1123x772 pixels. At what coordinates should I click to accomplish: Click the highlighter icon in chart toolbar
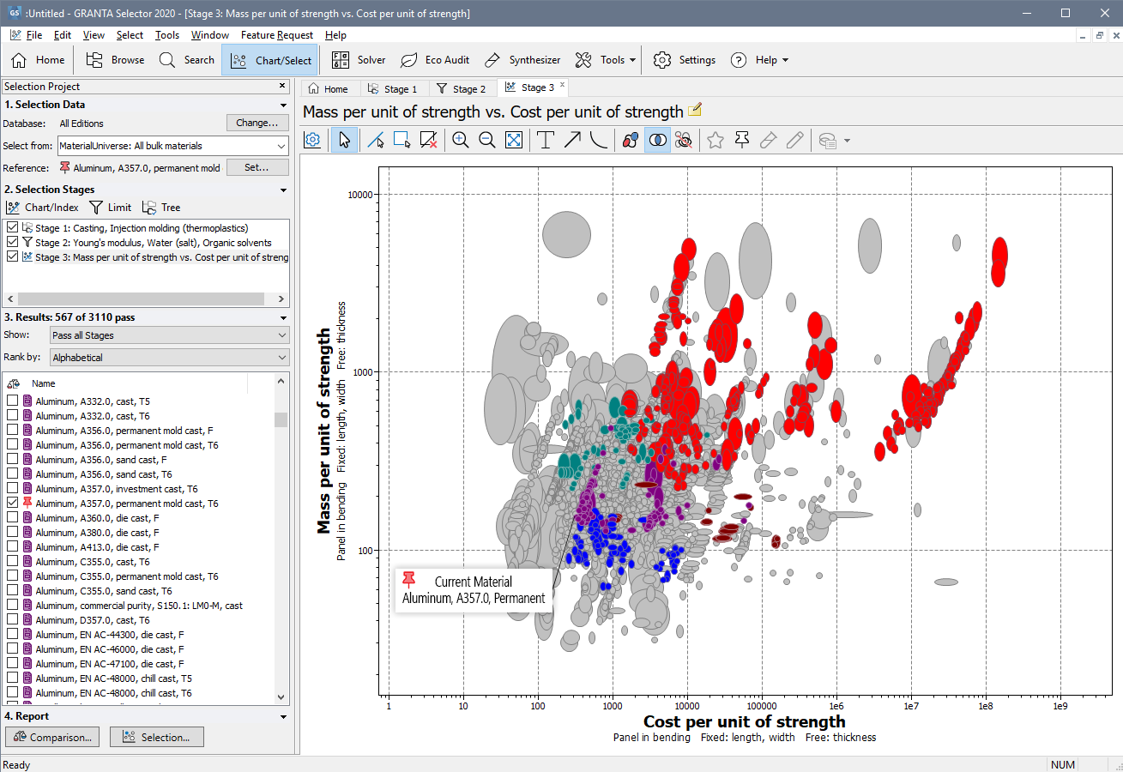(x=769, y=140)
